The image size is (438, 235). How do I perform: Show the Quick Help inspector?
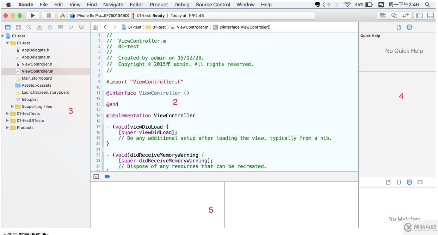[409, 27]
